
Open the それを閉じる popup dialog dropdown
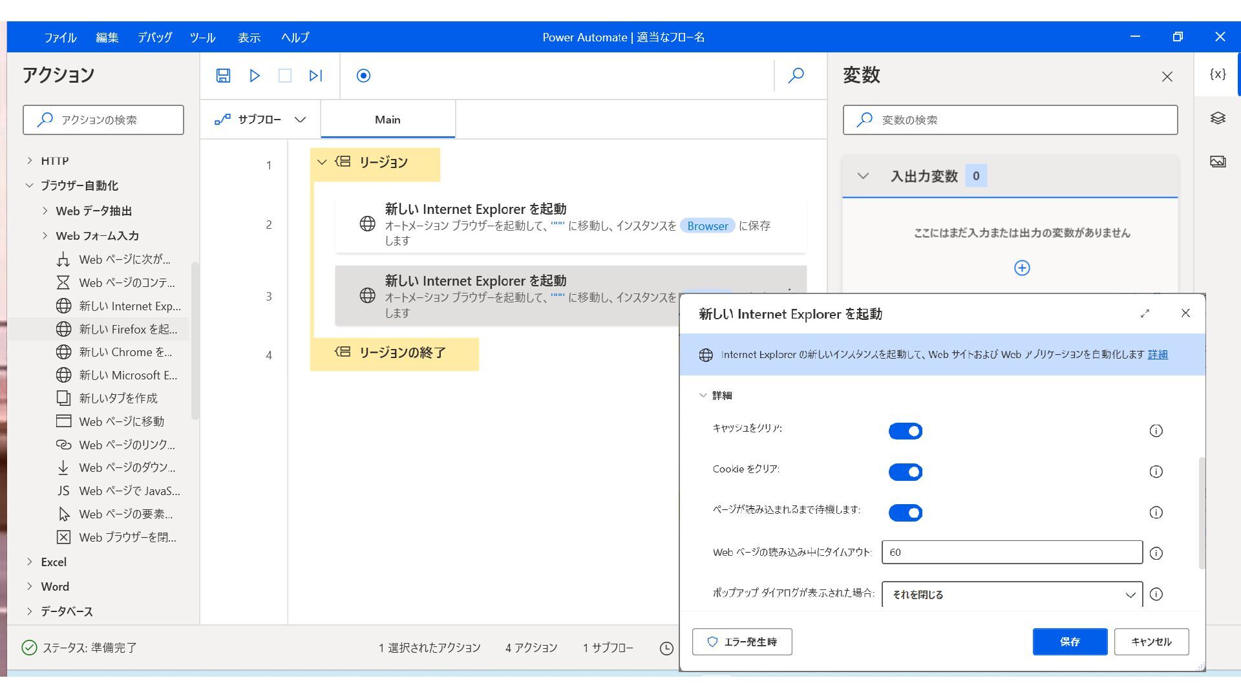click(x=1012, y=595)
